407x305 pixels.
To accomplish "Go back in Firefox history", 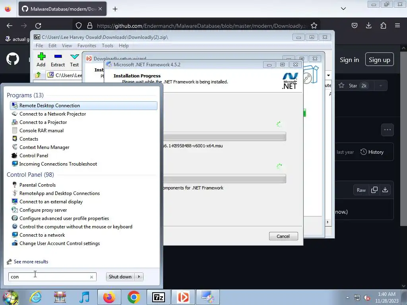I will (x=10, y=25).
